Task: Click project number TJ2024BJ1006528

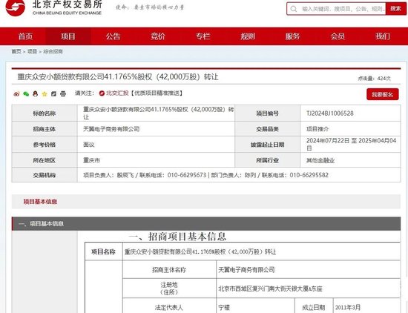Action: tap(330, 113)
